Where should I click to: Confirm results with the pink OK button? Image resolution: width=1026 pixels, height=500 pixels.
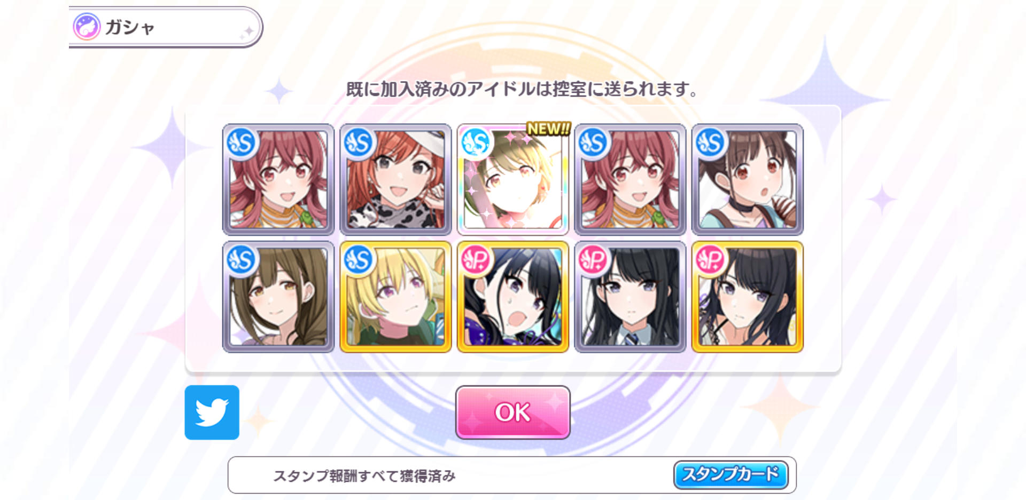(x=513, y=412)
